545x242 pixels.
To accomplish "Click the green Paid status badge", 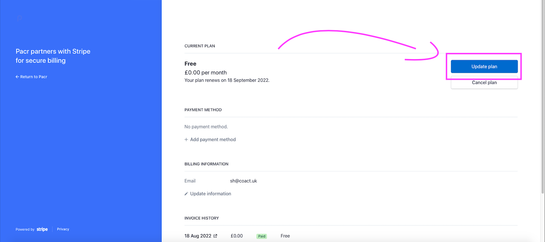I will coord(261,236).
